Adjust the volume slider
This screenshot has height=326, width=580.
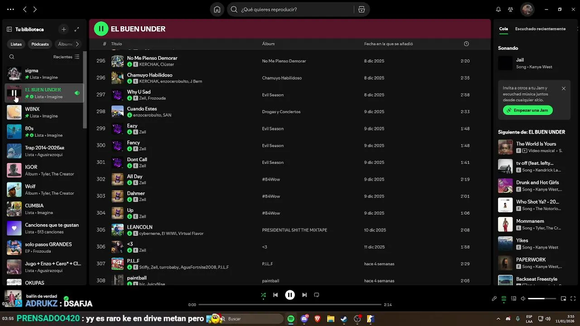click(x=542, y=299)
